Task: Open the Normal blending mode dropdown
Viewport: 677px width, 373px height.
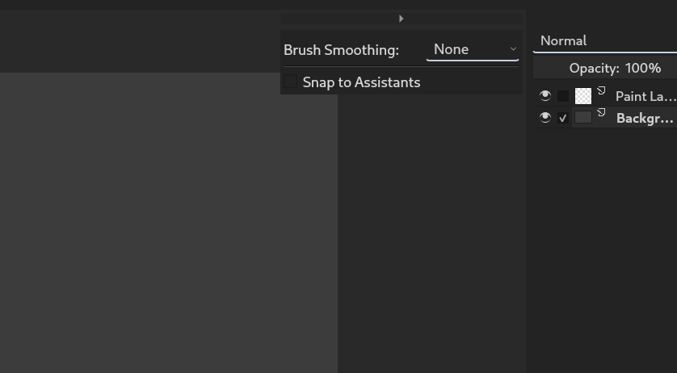Action: [x=604, y=40]
